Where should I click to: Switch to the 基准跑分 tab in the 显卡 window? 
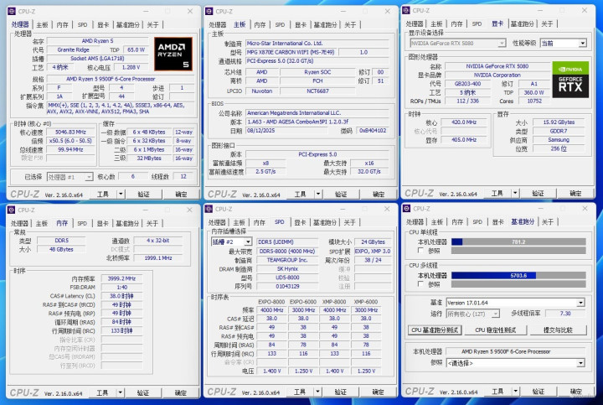pos(522,23)
